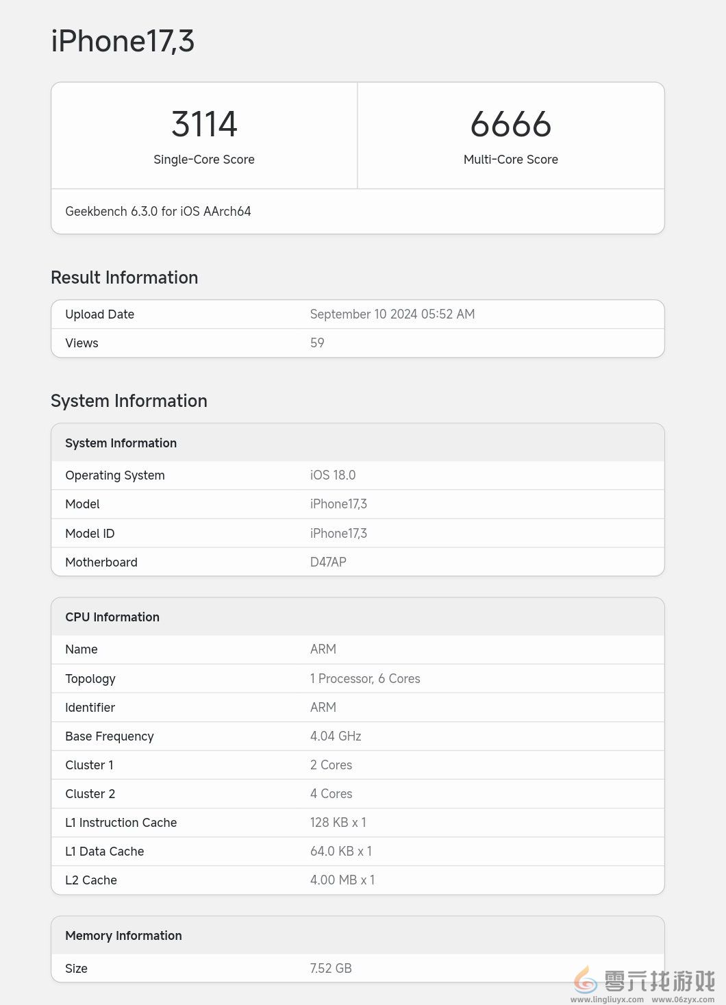Select the L2 Cache 4.00 MB value

[x=342, y=880]
